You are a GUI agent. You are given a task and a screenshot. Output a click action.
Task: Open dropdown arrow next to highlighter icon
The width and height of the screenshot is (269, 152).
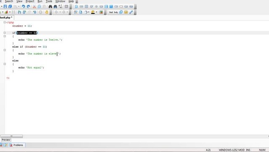[96, 12]
